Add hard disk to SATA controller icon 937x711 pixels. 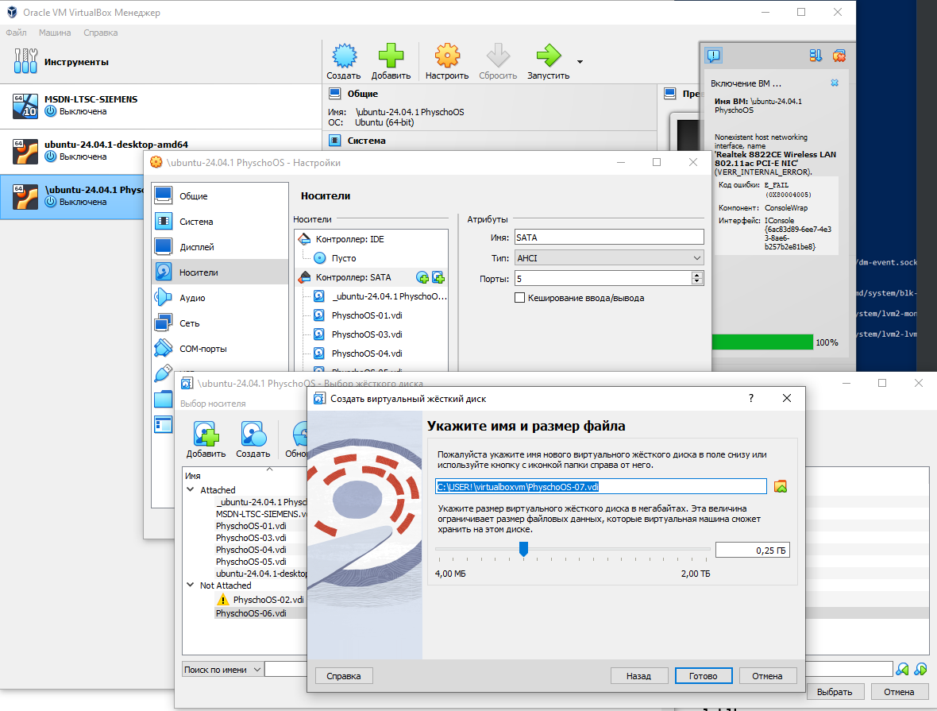click(x=438, y=277)
